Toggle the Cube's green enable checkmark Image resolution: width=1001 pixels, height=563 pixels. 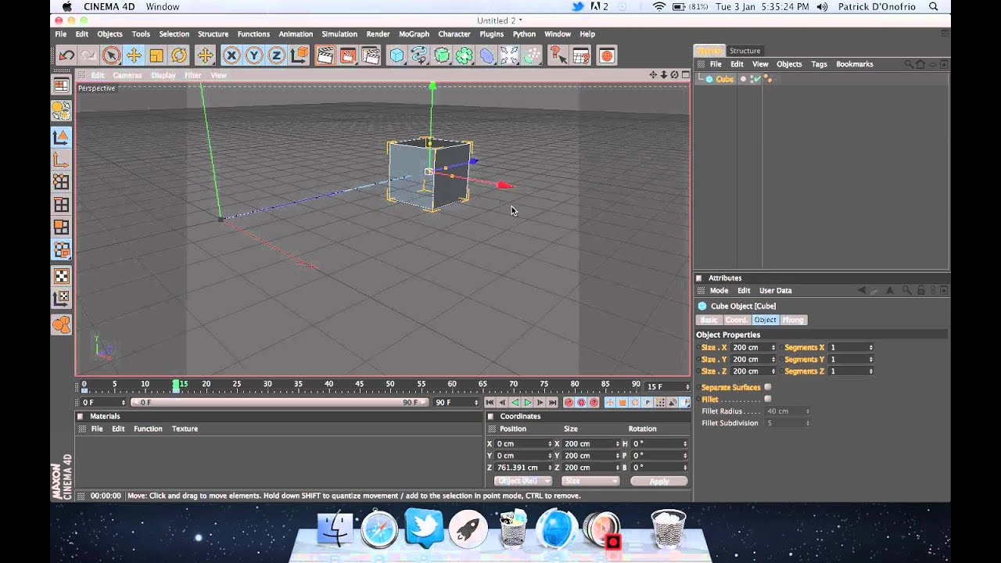point(756,79)
